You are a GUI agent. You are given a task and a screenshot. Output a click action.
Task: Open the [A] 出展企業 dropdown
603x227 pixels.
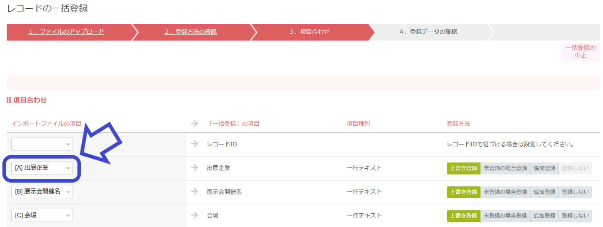pos(42,168)
